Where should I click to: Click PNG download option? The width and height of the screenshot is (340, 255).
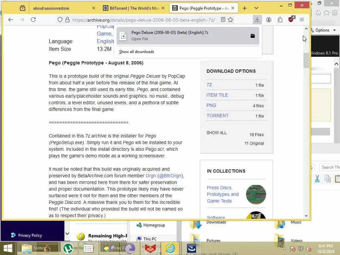click(x=211, y=105)
